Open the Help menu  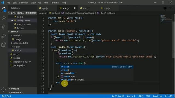64,2
